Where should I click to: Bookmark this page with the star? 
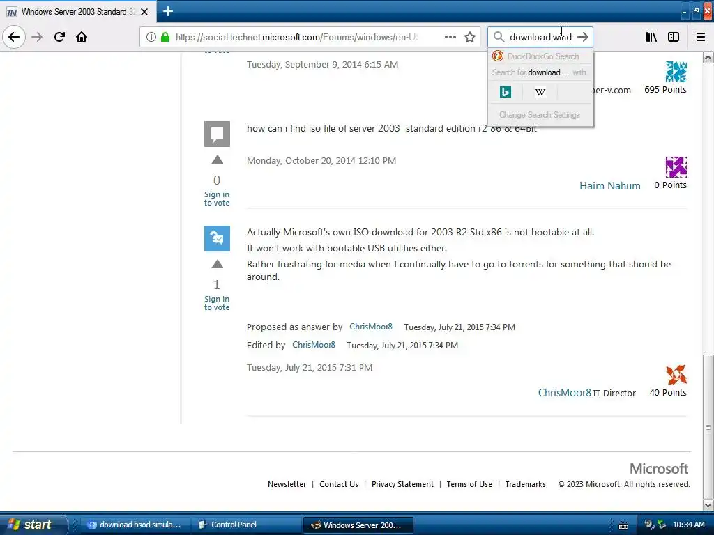point(470,37)
